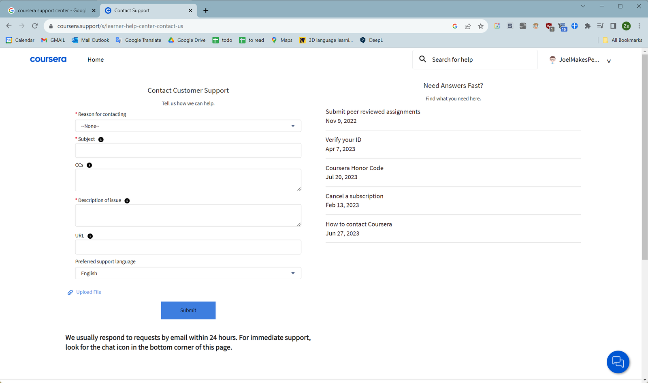This screenshot has width=648, height=383.
Task: Open the live chat icon
Action: pyautogui.click(x=618, y=362)
